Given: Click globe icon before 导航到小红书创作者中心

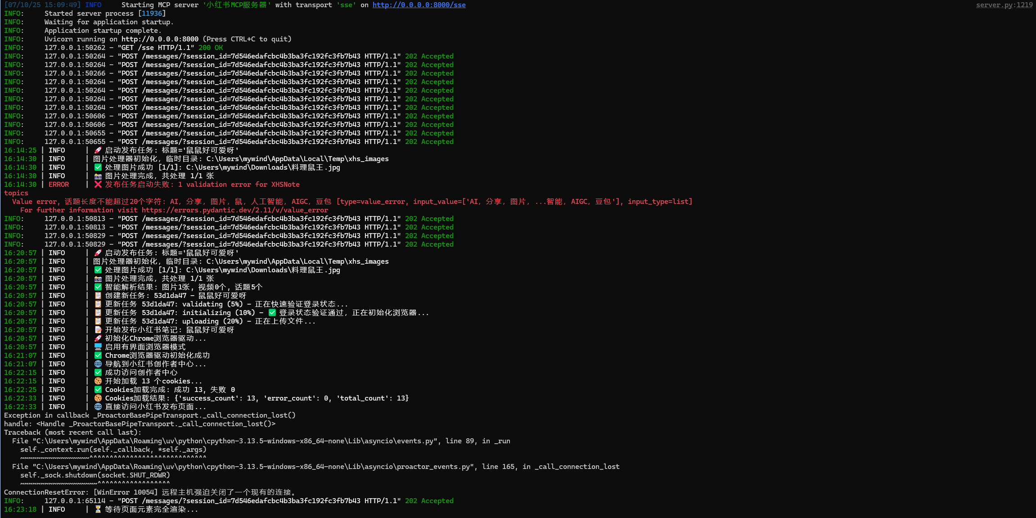Looking at the screenshot, I should pyautogui.click(x=98, y=364).
